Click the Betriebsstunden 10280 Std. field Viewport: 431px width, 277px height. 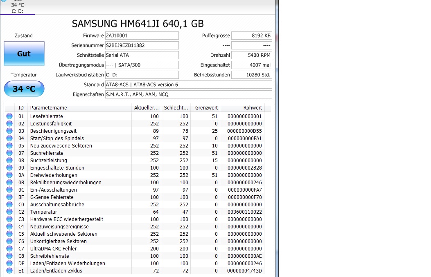251,75
